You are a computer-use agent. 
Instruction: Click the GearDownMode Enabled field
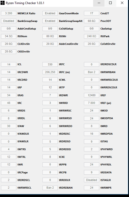50,13
